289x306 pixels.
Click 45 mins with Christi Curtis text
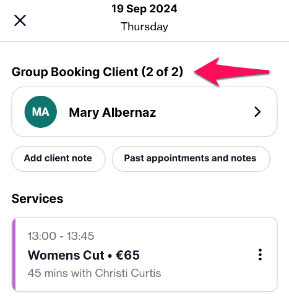coord(94,273)
